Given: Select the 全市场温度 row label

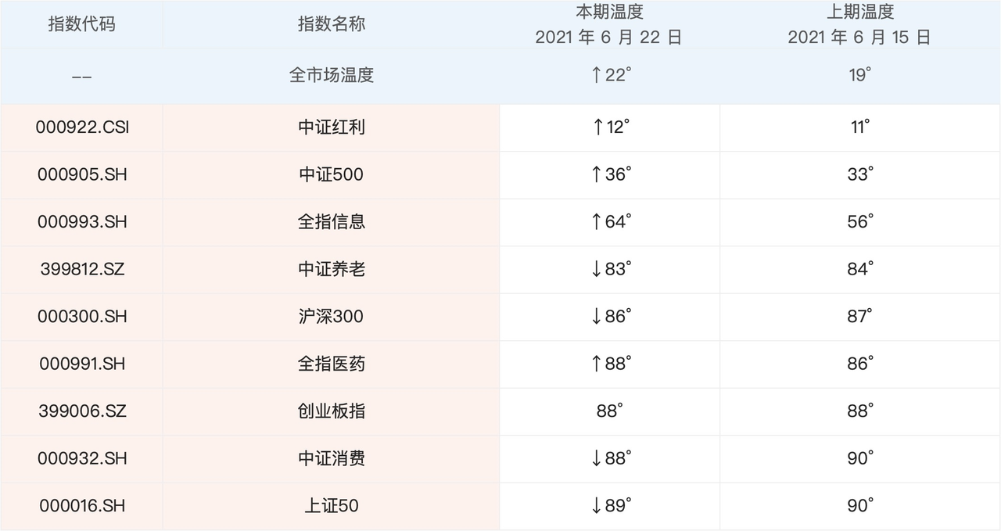Looking at the screenshot, I should pyautogui.click(x=331, y=75).
